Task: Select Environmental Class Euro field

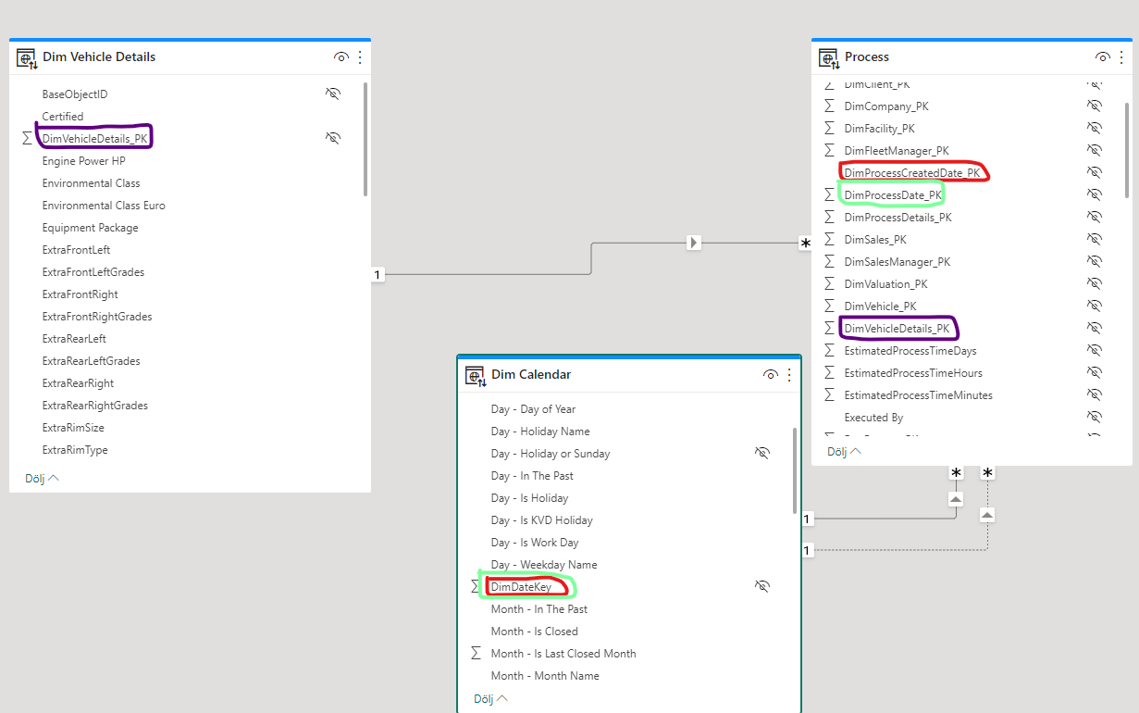Action: click(x=104, y=206)
